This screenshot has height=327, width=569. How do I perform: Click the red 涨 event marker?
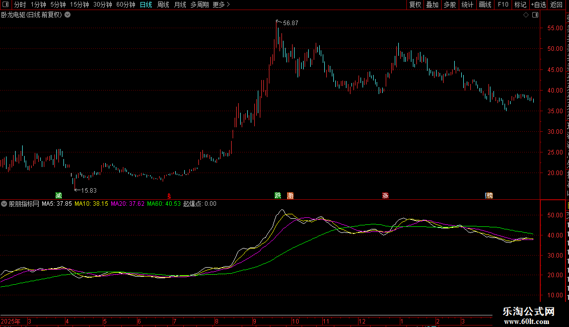click(x=385, y=195)
